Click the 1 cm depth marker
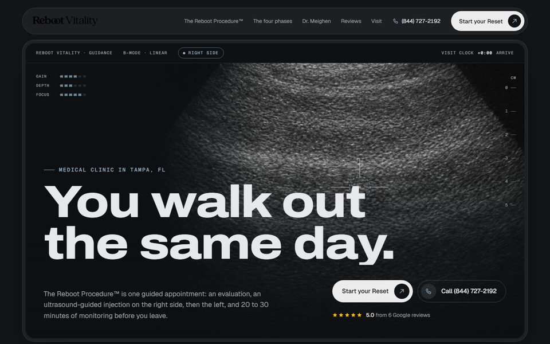 [x=510, y=111]
